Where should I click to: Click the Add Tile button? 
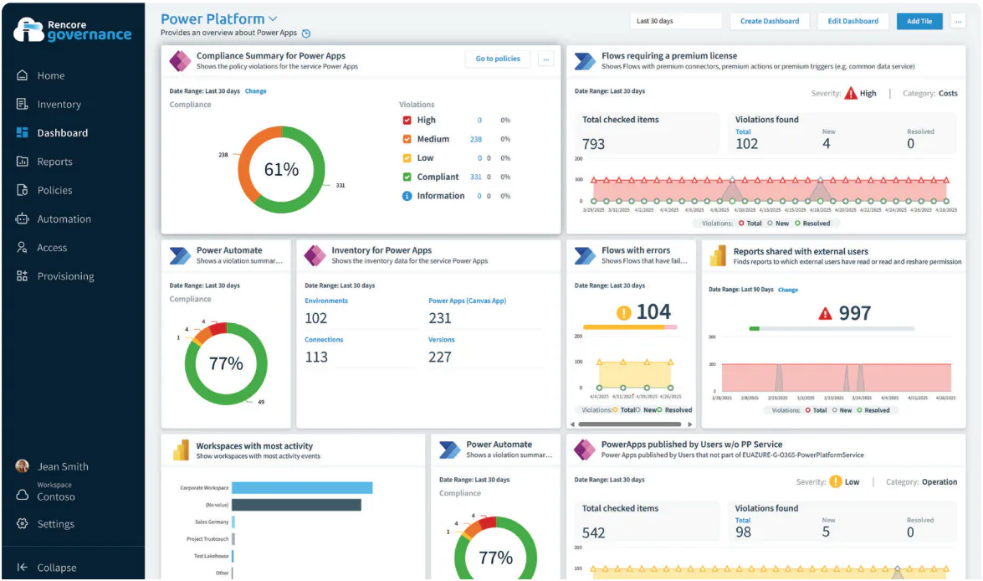(x=919, y=21)
